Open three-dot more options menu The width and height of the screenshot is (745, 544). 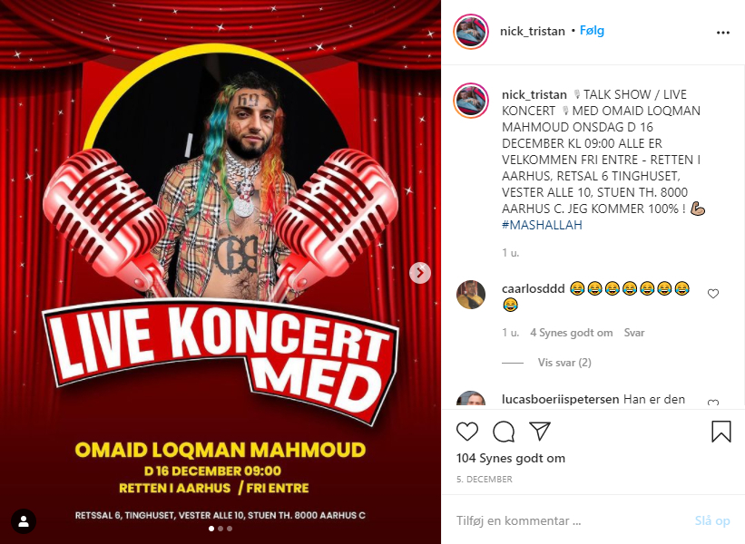(x=722, y=33)
